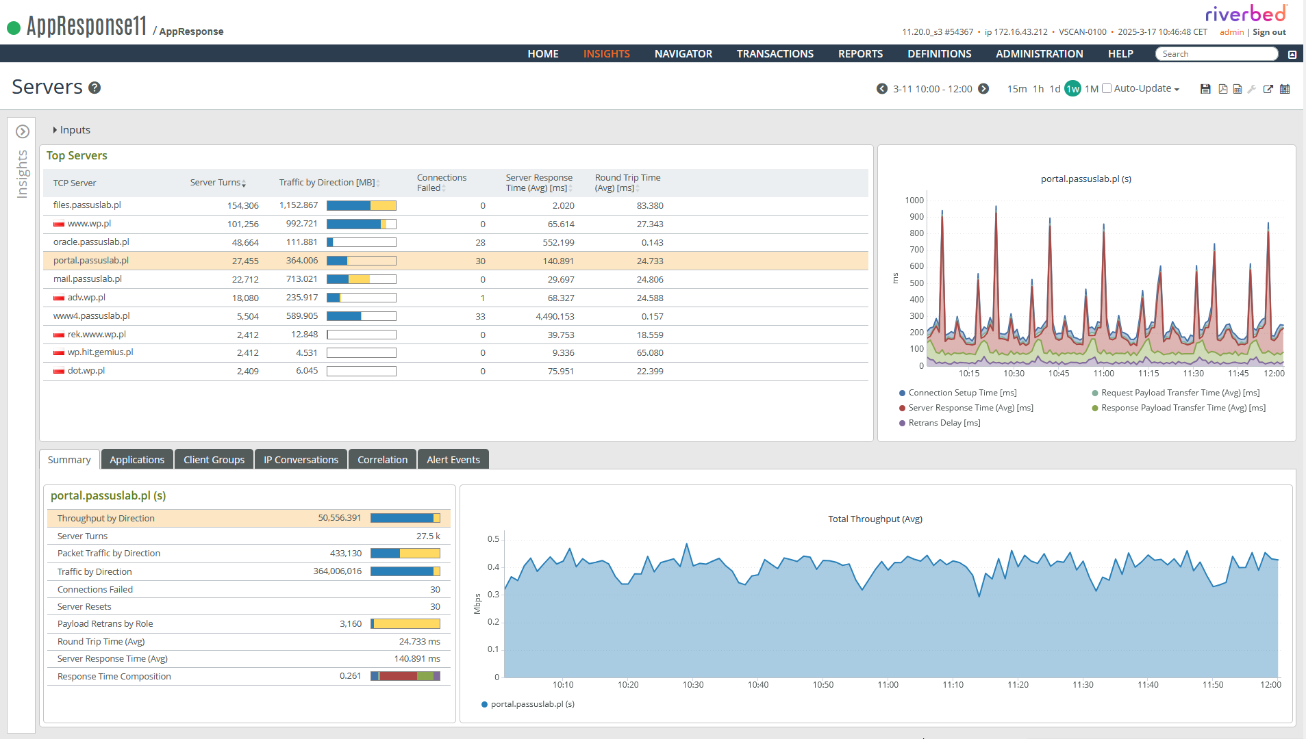Click the help icon beside Servers
The width and height of the screenshot is (1306, 739).
tap(95, 88)
